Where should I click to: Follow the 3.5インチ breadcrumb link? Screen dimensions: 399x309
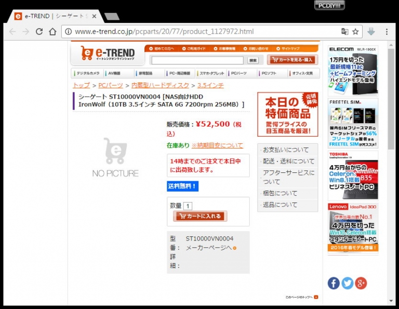pos(210,85)
